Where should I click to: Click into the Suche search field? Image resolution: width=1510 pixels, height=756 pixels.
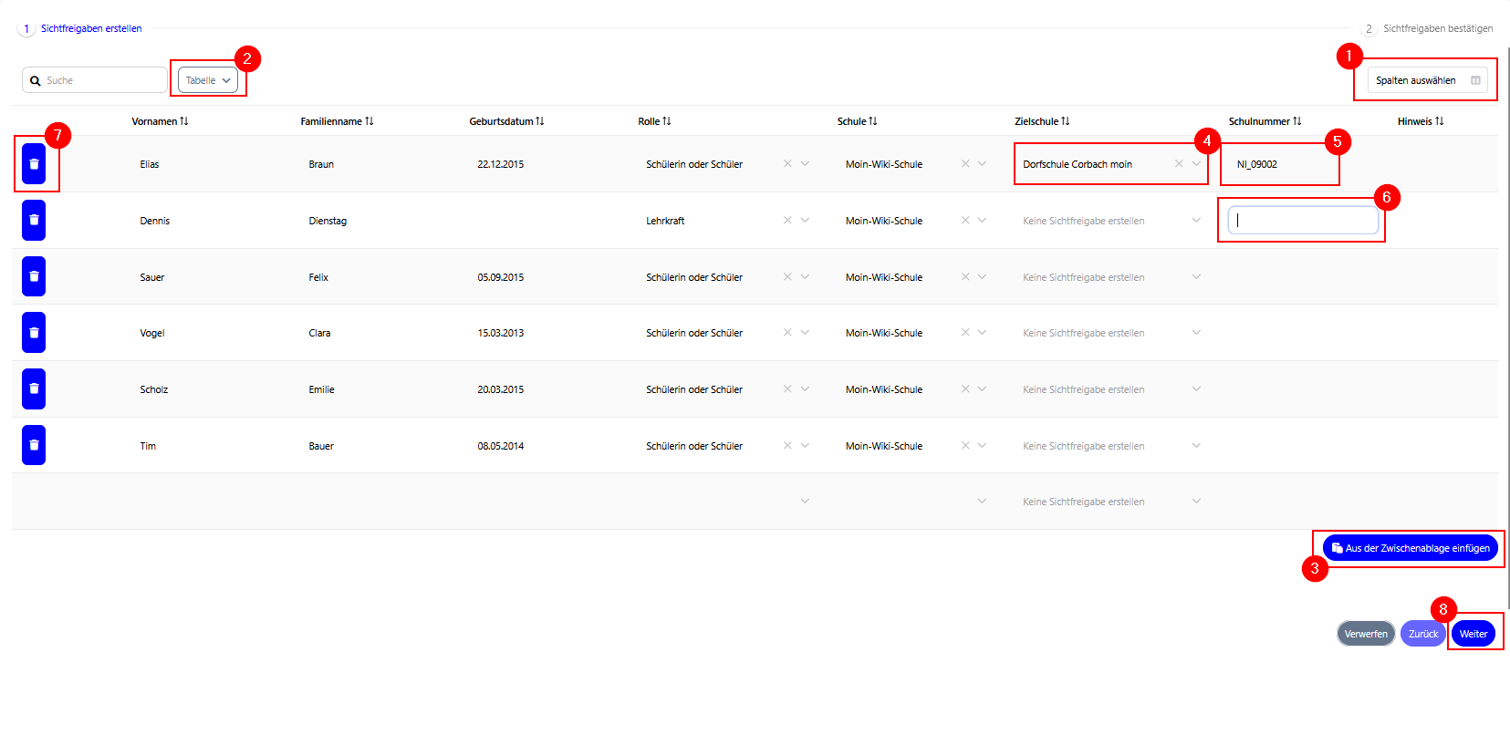102,80
